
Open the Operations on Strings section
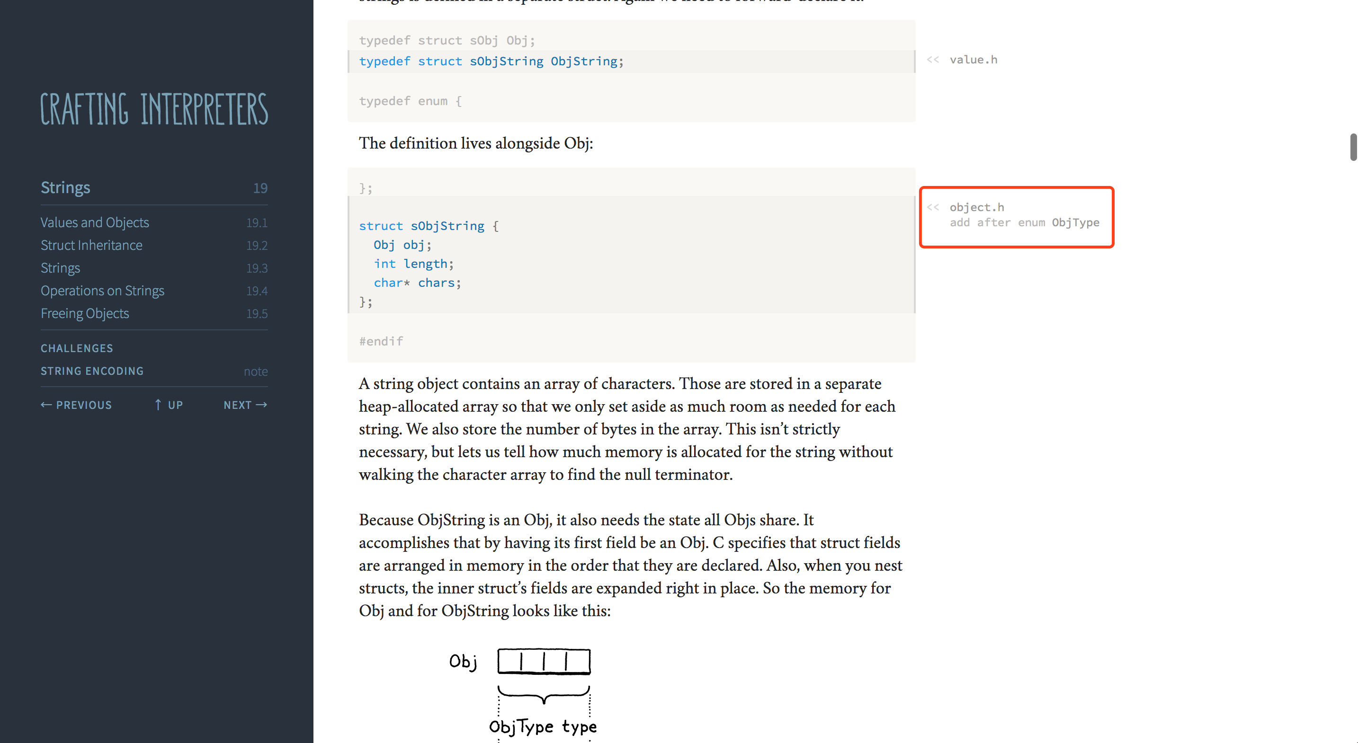[x=102, y=291]
